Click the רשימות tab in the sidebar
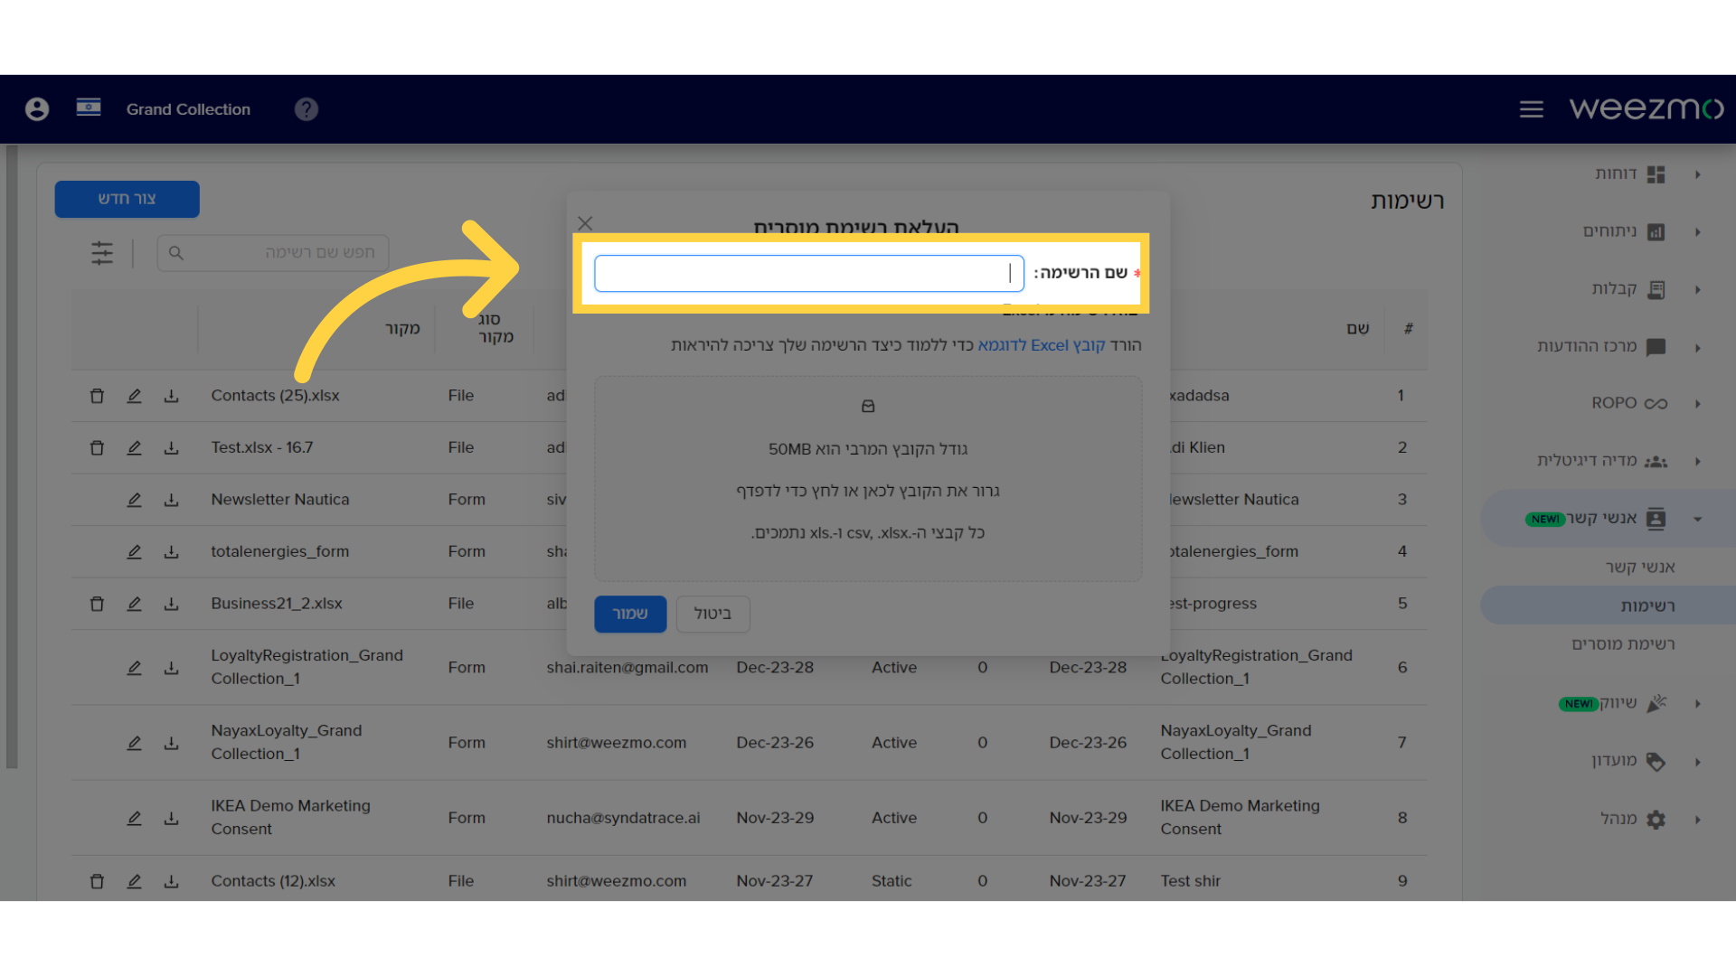 (1647, 605)
